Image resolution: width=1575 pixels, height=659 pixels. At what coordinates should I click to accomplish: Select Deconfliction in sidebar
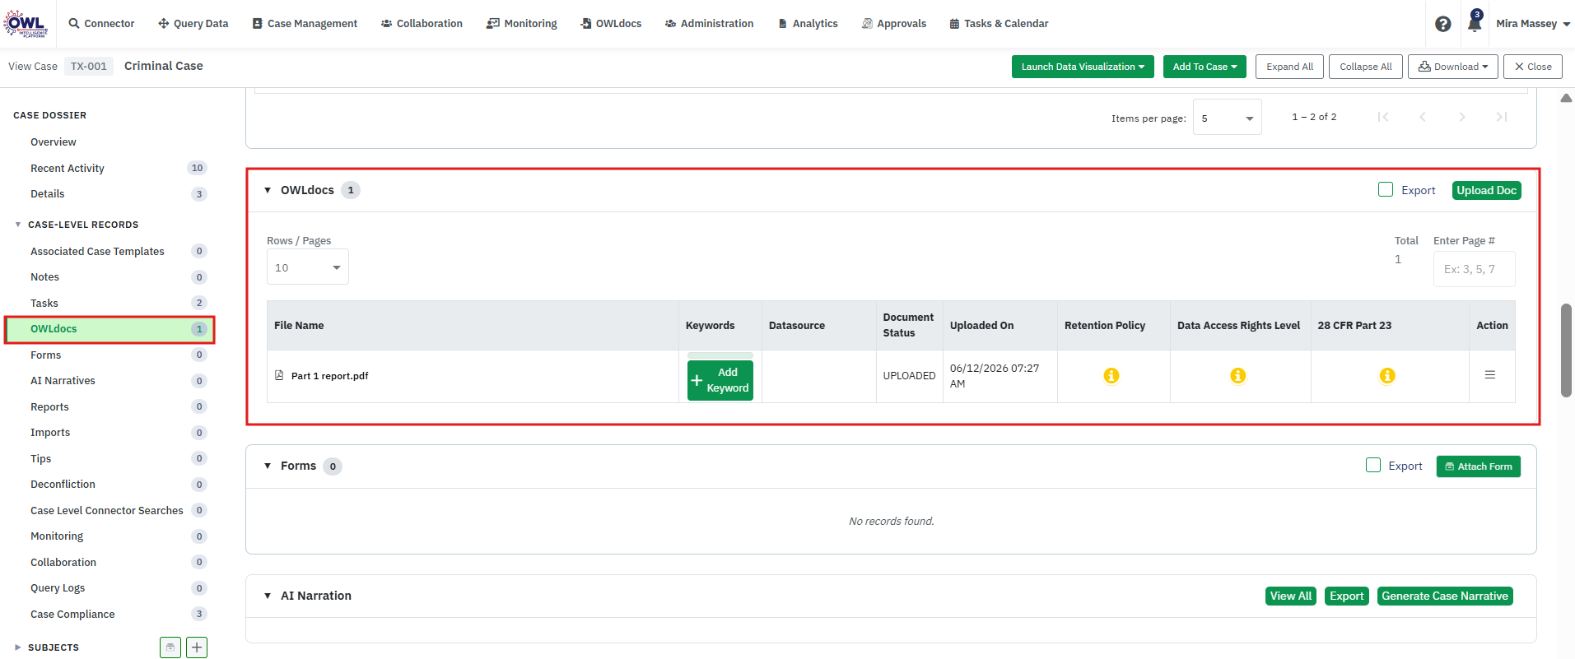pos(63,485)
